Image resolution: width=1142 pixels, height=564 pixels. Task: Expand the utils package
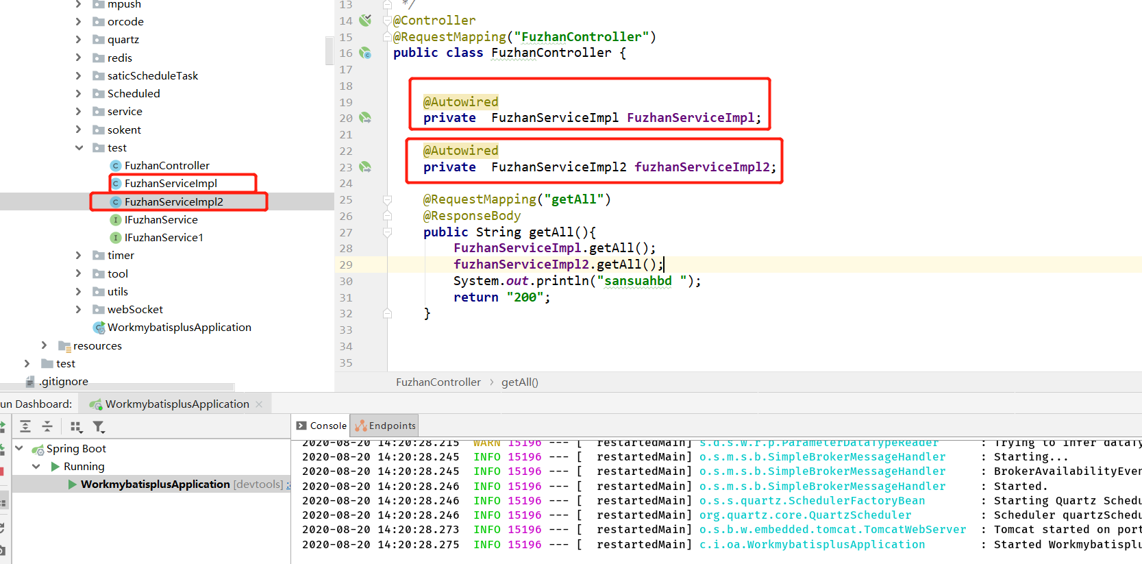coord(78,291)
